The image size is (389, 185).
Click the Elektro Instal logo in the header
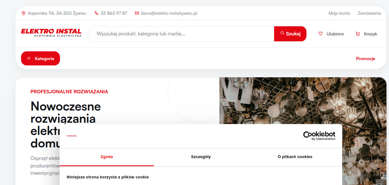[51, 33]
